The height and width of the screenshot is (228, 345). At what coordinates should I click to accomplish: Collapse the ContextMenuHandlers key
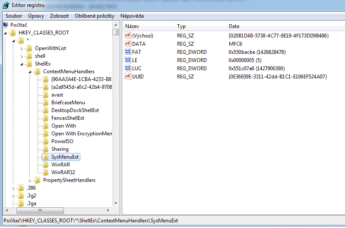tap(30, 72)
